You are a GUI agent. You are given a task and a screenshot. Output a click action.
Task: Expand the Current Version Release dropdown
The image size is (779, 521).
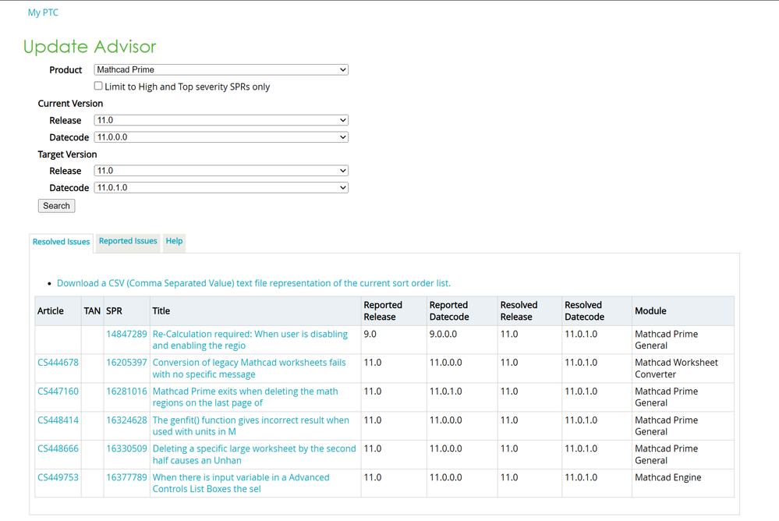[x=221, y=120]
